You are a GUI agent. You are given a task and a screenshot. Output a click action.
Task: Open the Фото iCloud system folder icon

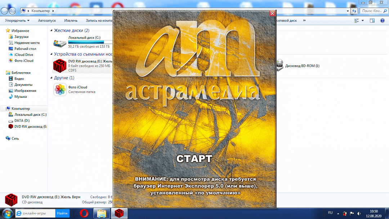point(60,89)
